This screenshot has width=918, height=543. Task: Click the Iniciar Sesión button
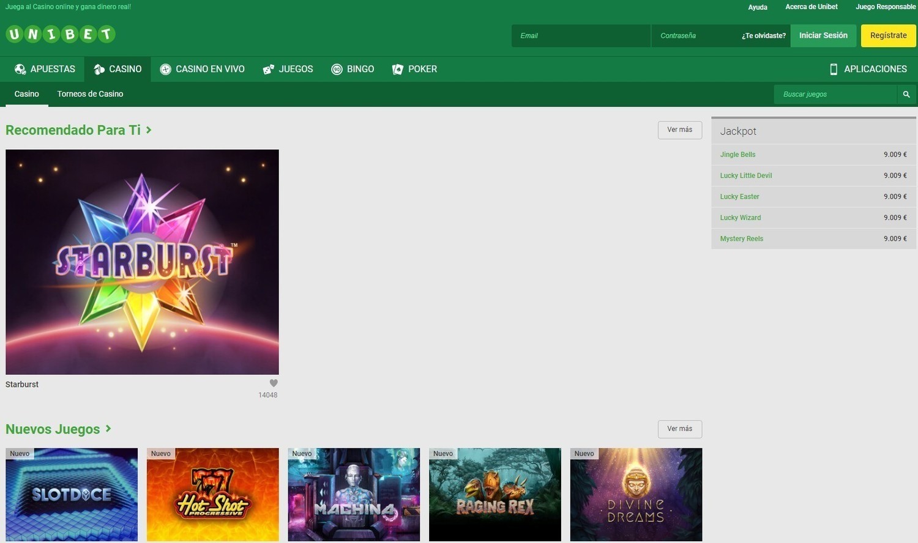click(823, 35)
